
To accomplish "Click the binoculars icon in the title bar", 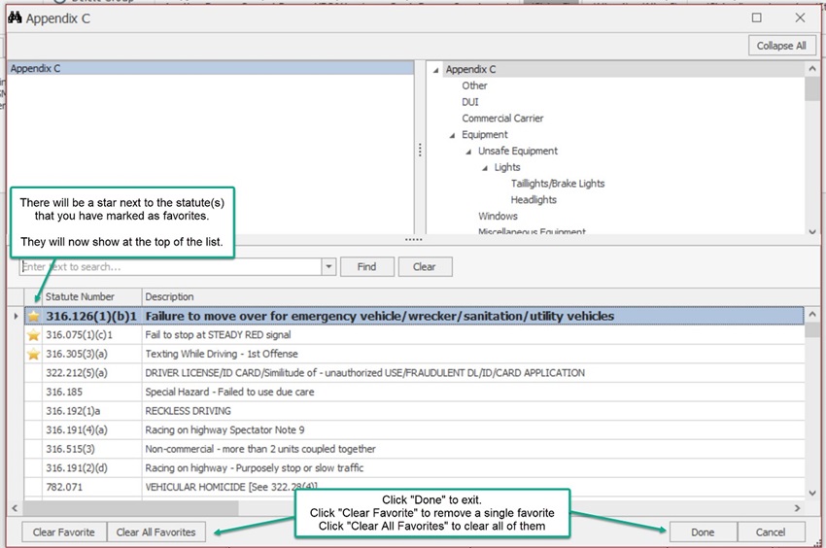I will tap(14, 17).
